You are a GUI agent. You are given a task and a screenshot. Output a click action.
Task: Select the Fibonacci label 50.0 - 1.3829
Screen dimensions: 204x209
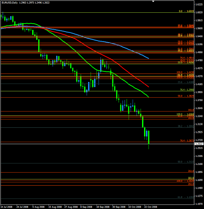click(x=186, y=96)
